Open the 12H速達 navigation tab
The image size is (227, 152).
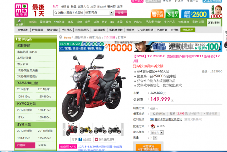click(59, 22)
